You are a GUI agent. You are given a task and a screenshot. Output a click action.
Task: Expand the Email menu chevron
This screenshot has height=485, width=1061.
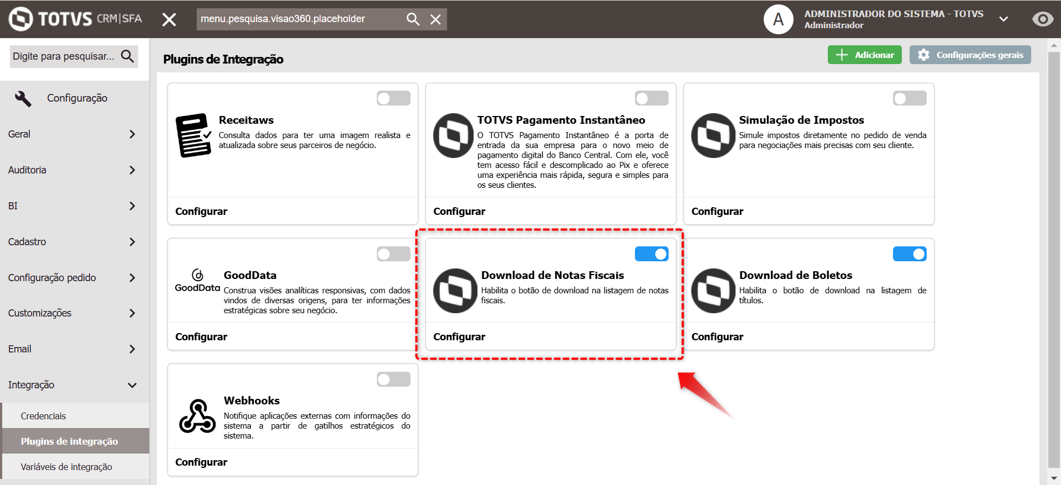(x=132, y=349)
